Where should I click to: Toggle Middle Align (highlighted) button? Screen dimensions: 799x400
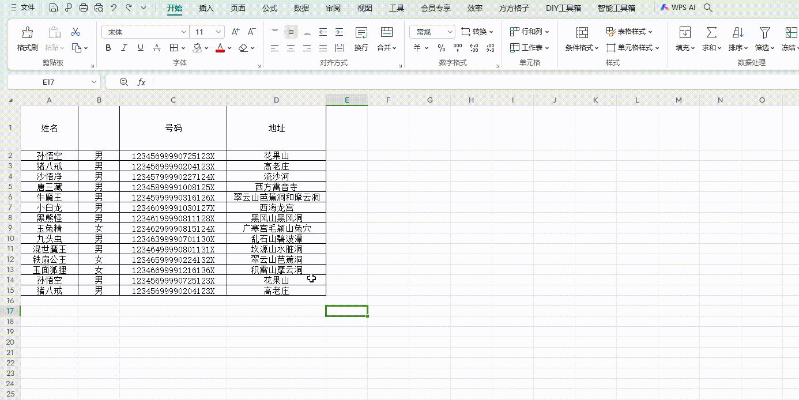(x=291, y=32)
